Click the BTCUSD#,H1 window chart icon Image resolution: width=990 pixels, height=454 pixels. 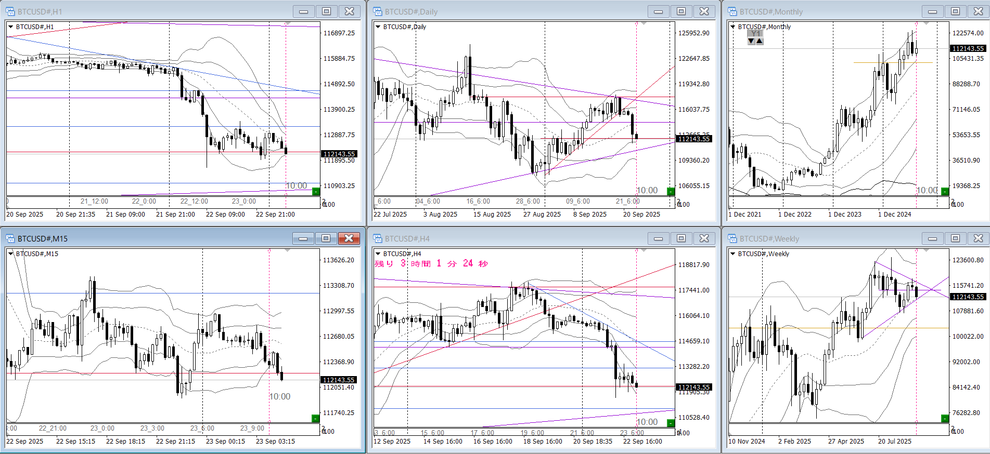(10, 11)
